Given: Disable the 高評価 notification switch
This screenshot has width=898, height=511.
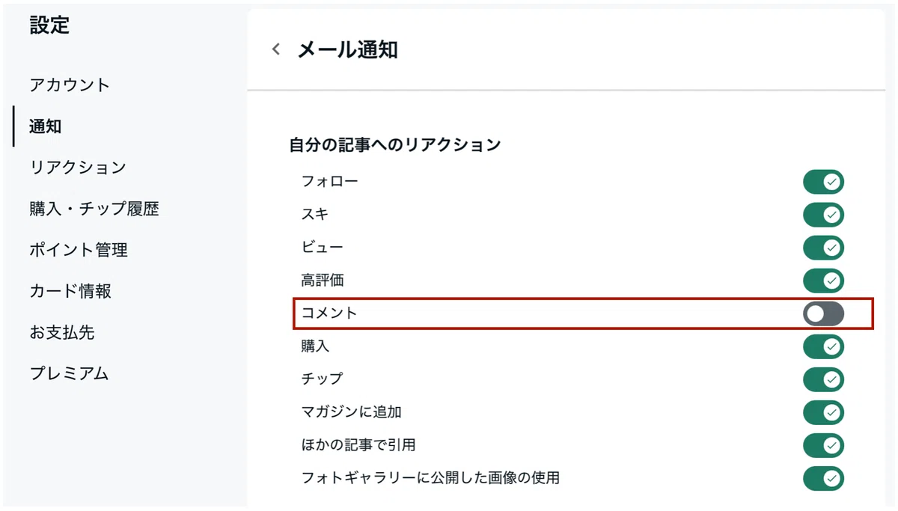Looking at the screenshot, I should point(823,281).
